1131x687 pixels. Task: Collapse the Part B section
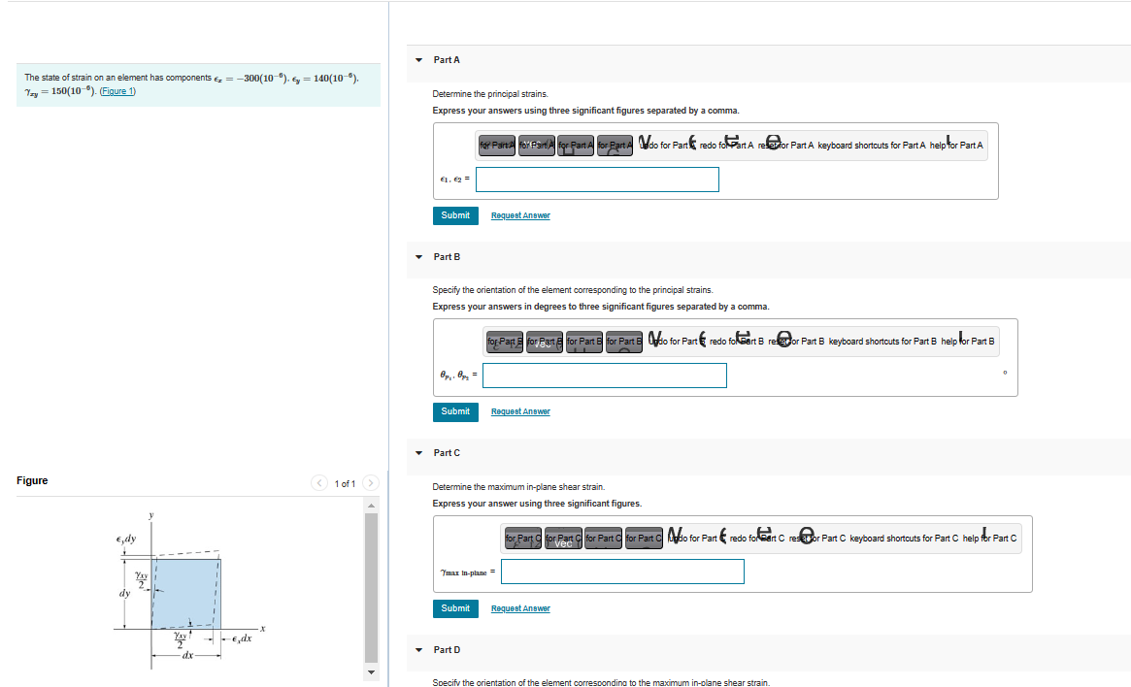[x=419, y=256]
